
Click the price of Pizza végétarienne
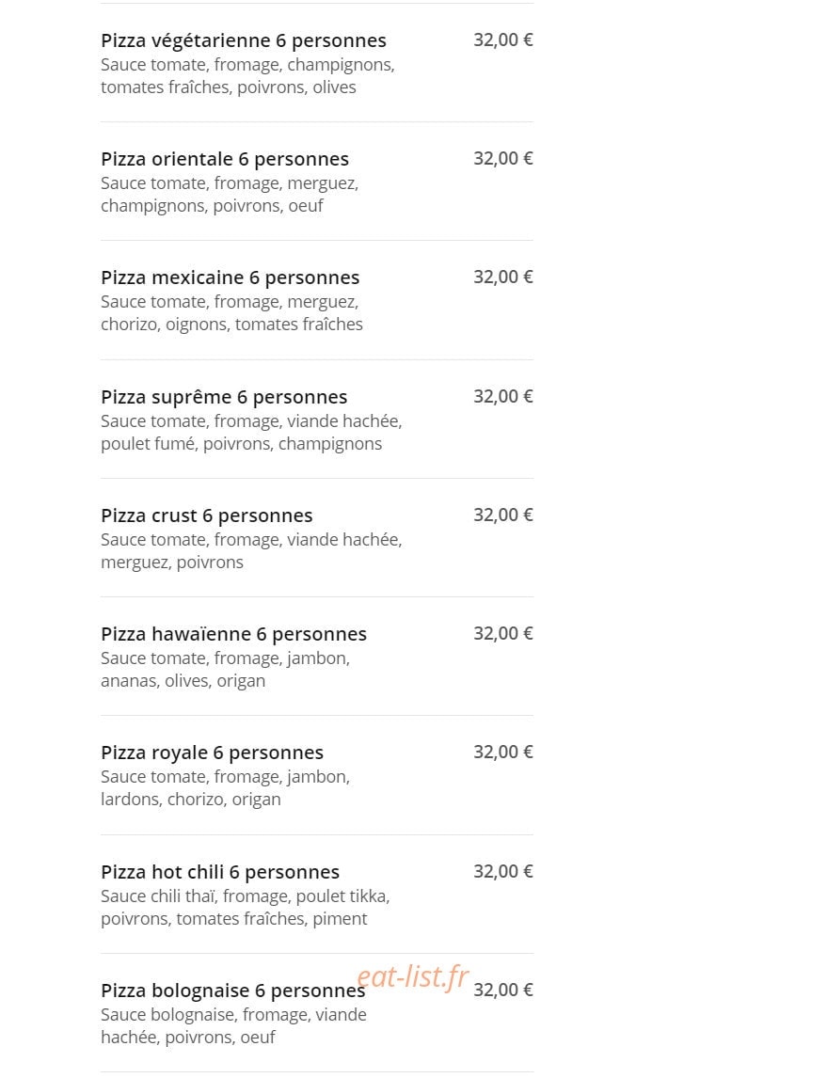click(503, 40)
